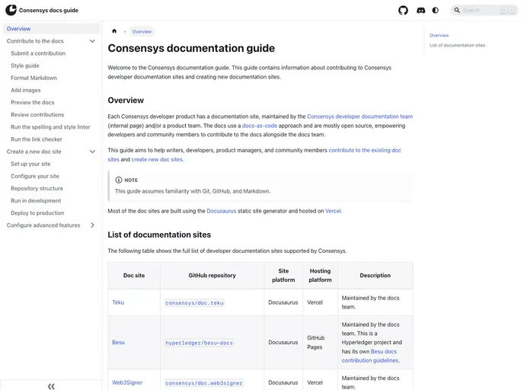This screenshot has width=524, height=390.
Task: Open the GitHub repository icon
Action: pos(403,11)
